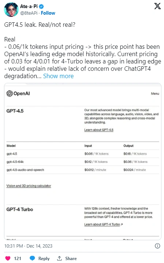Viewport: 164px width, 263px height.
Task: Like the tweet with heart icon
Action: tap(8, 258)
